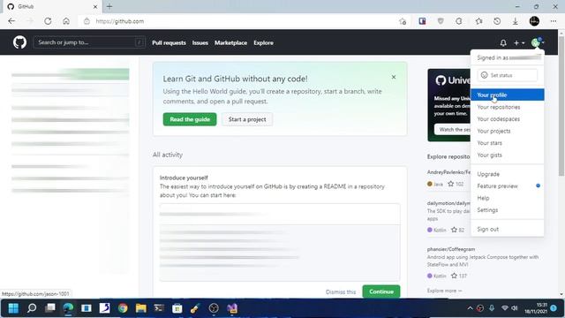This screenshot has height=318, width=565.
Task: Click the Edge icon in the taskbar
Action: [68, 308]
